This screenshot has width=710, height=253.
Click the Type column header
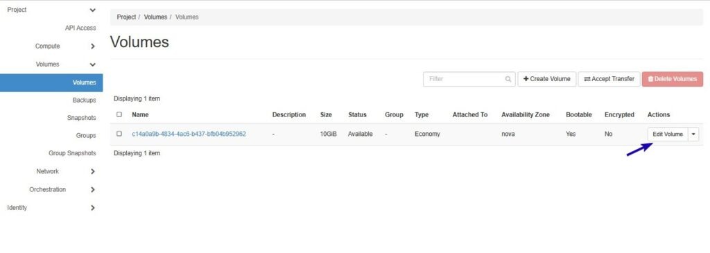point(422,115)
